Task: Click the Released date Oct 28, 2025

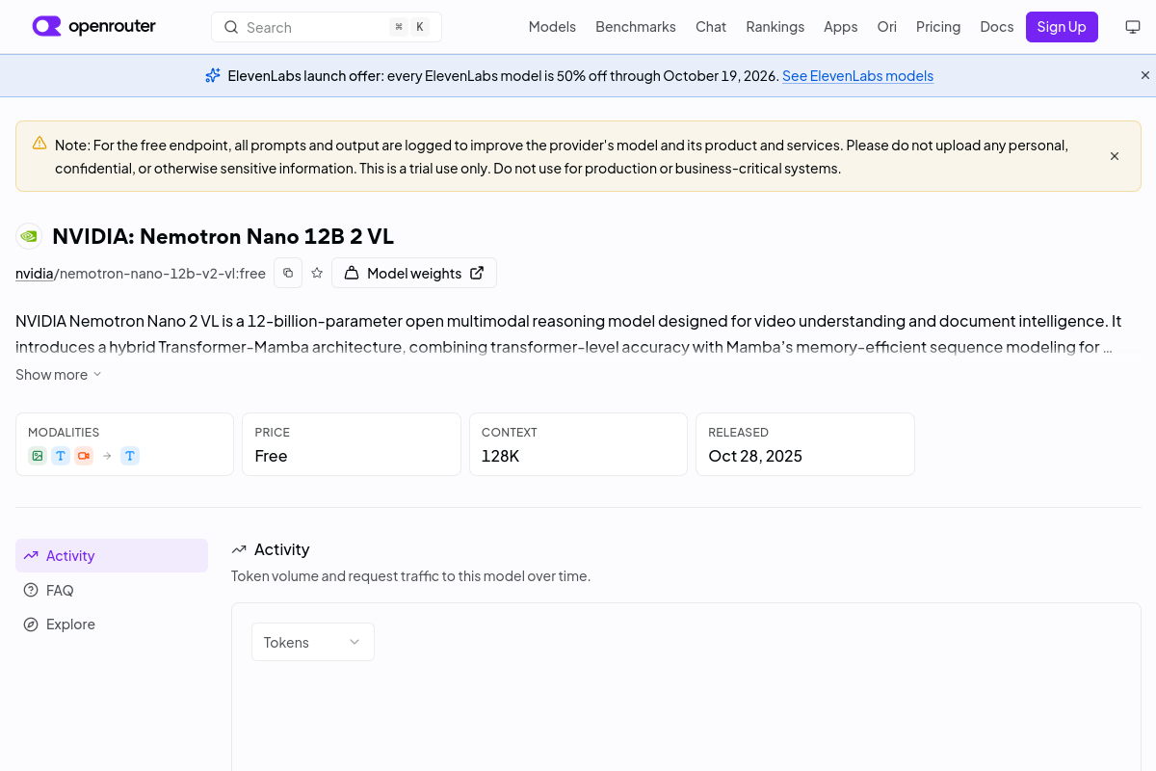Action: (755, 456)
